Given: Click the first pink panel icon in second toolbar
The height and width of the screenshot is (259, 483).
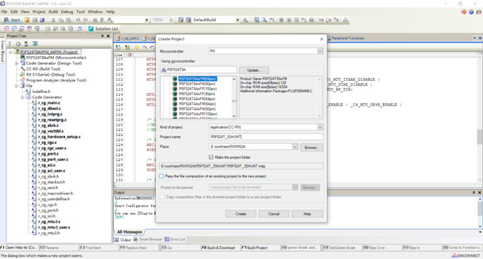Looking at the screenshot, I should [x=6, y=28].
